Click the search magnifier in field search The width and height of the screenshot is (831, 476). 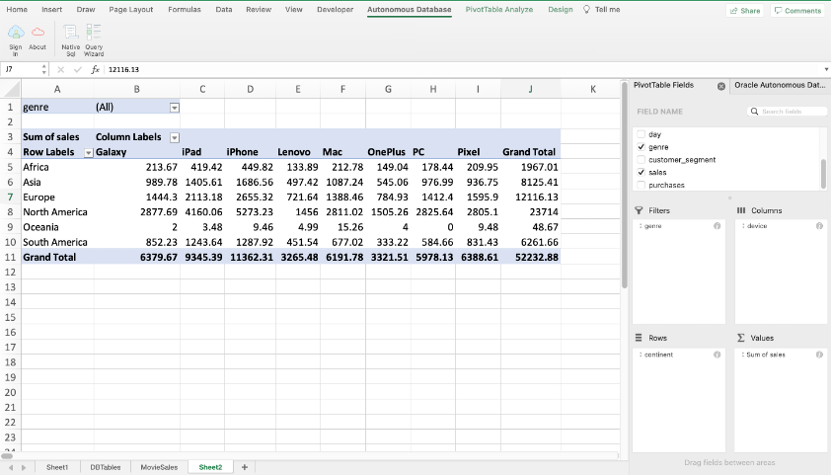pos(754,112)
